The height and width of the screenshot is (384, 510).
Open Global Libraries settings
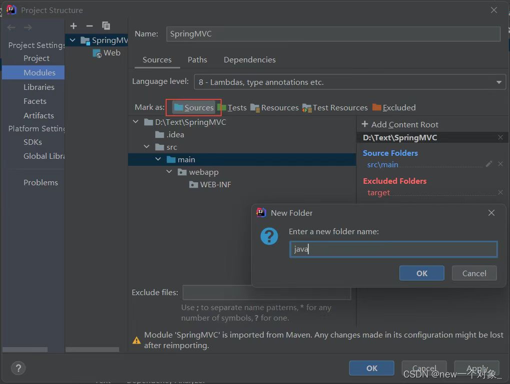(44, 156)
